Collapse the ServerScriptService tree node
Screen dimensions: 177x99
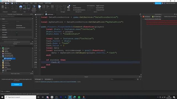click(x=1, y=57)
